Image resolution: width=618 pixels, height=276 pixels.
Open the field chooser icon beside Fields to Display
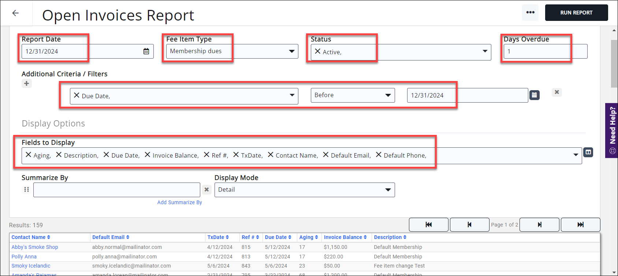588,152
